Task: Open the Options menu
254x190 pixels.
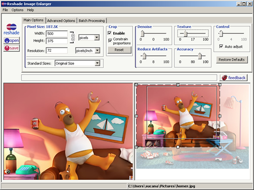Action: [x=17, y=10]
